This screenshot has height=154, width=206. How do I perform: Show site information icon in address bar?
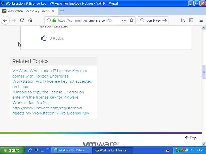pos(49,20)
